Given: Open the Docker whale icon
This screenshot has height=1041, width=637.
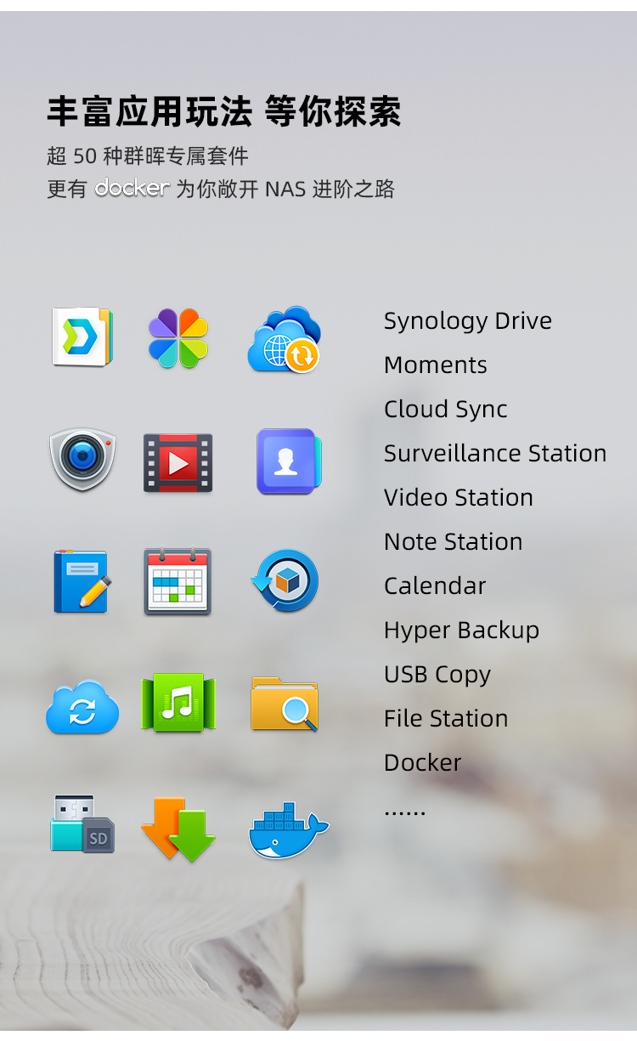Looking at the screenshot, I should coord(289,829).
